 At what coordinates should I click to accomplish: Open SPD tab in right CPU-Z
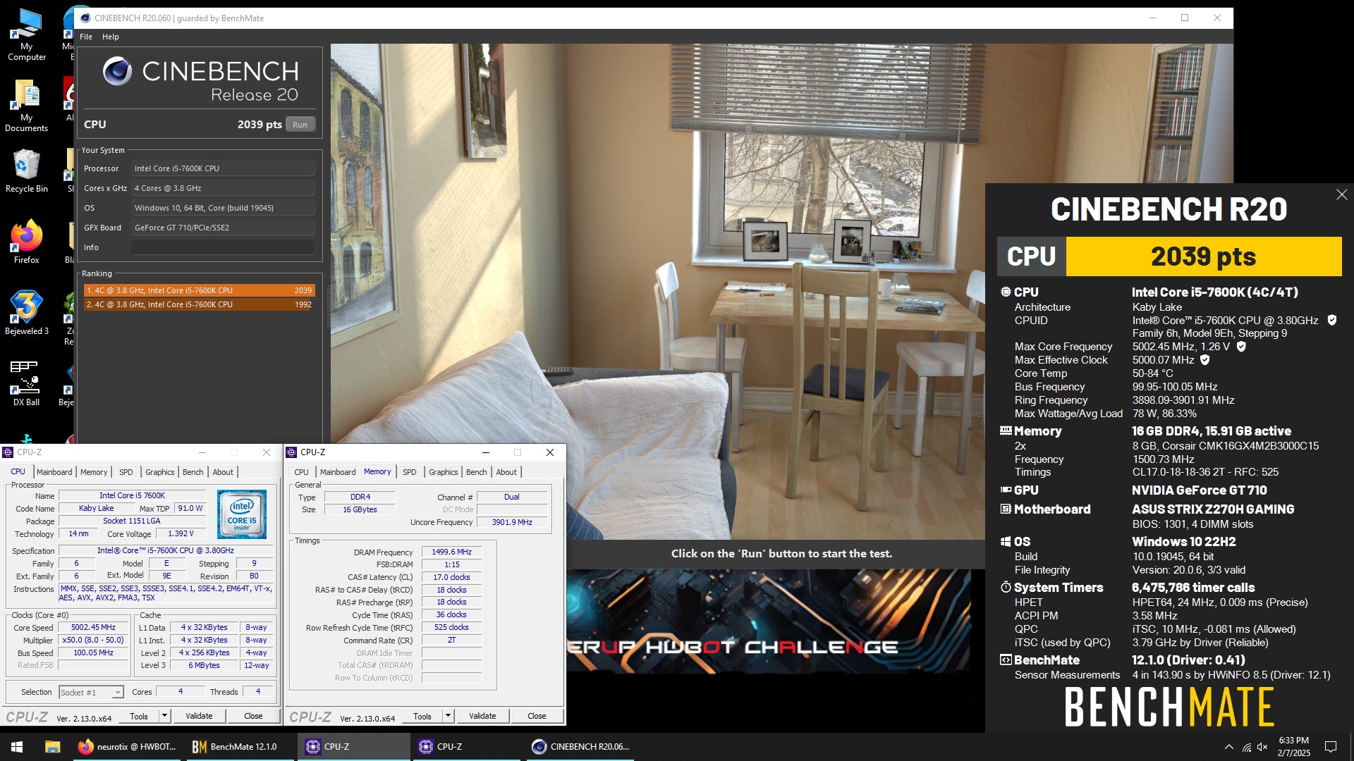point(410,472)
